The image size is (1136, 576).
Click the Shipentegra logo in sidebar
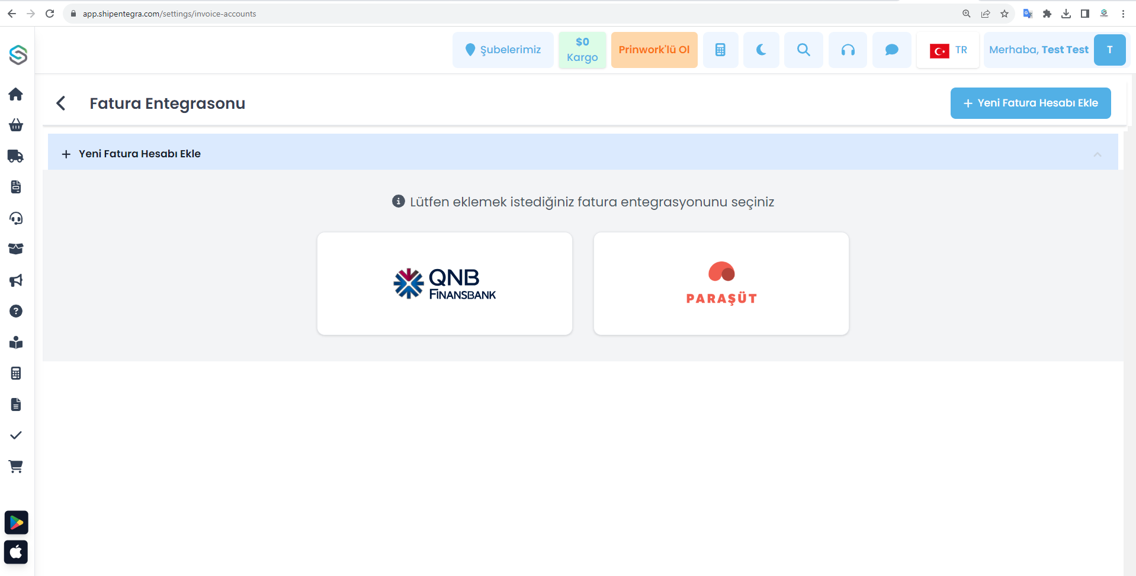coord(18,54)
